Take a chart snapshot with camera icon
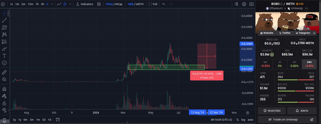The image size is (321, 124). (251, 4)
